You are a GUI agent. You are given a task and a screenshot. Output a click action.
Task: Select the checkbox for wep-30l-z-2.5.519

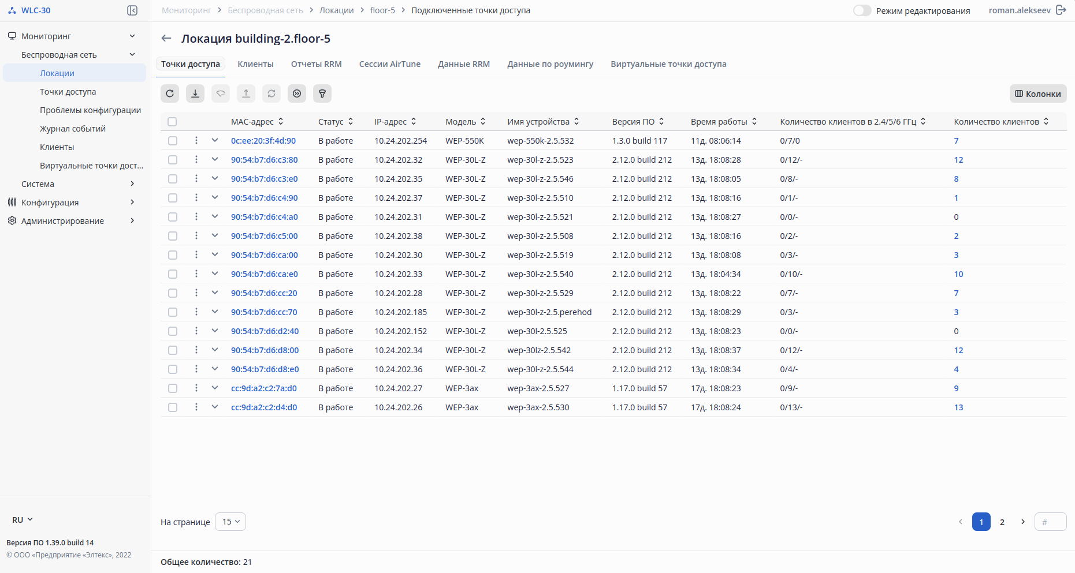pos(172,255)
